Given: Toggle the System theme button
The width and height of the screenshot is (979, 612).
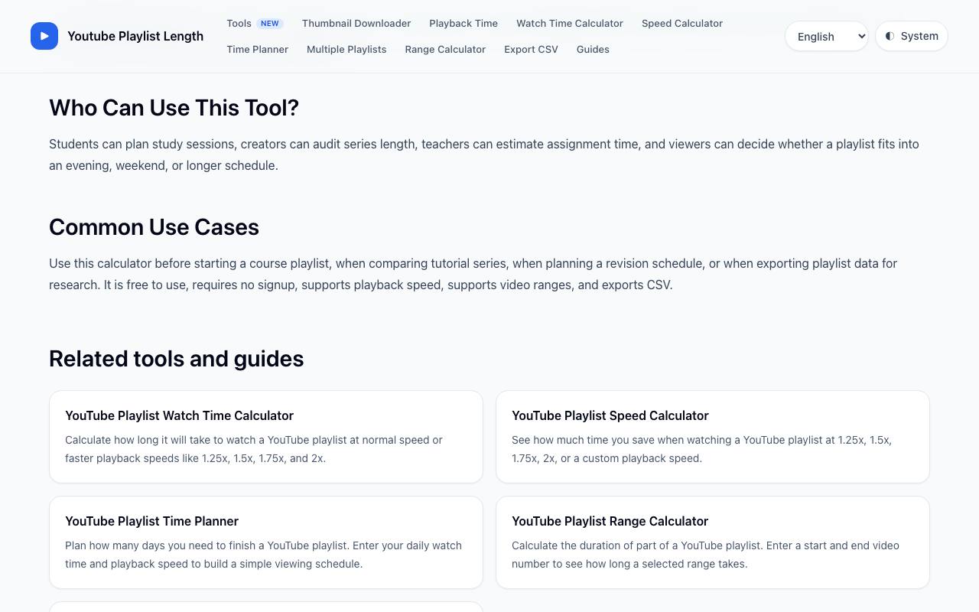Looking at the screenshot, I should [912, 36].
